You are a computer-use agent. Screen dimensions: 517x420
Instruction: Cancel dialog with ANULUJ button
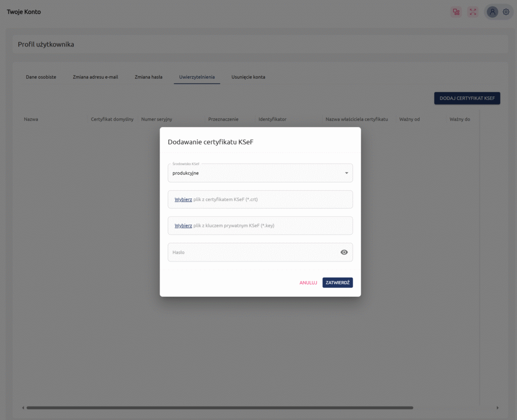(x=308, y=283)
